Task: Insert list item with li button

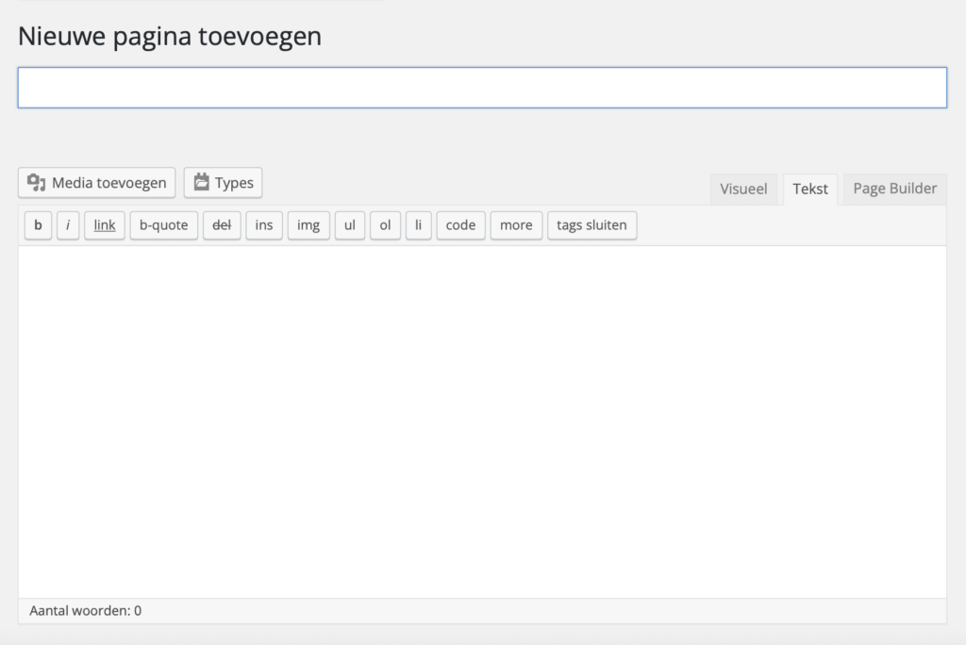Action: (x=419, y=225)
